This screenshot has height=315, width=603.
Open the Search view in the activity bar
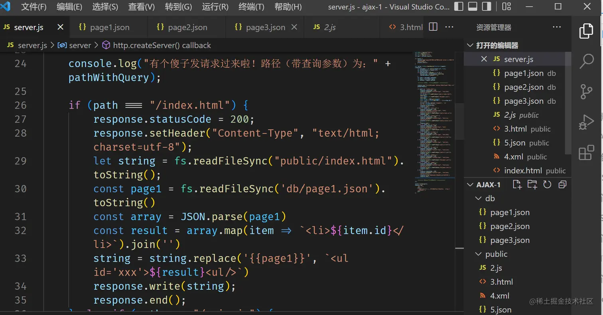tap(586, 61)
